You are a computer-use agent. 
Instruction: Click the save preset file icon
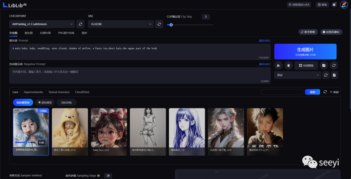tap(334, 75)
